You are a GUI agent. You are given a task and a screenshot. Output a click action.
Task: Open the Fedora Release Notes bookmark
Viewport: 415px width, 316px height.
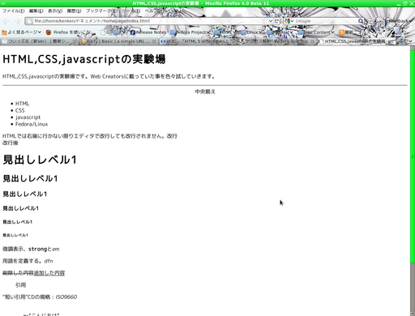(x=148, y=32)
